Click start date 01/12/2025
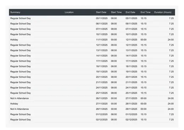This screenshot has height=130, width=184. pyautogui.click(x=102, y=114)
